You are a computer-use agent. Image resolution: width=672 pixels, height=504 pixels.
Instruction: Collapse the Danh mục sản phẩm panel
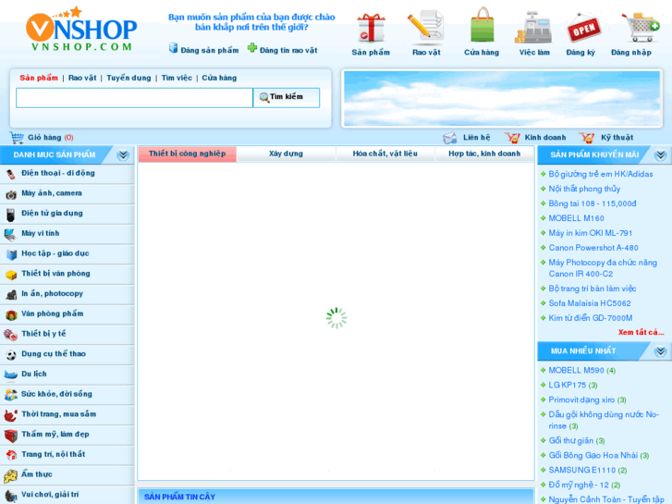[x=124, y=154]
